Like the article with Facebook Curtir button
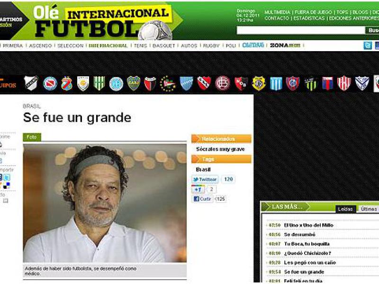 (203, 199)
